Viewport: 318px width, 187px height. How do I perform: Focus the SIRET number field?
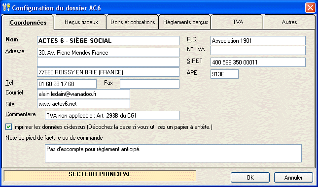coord(258,62)
